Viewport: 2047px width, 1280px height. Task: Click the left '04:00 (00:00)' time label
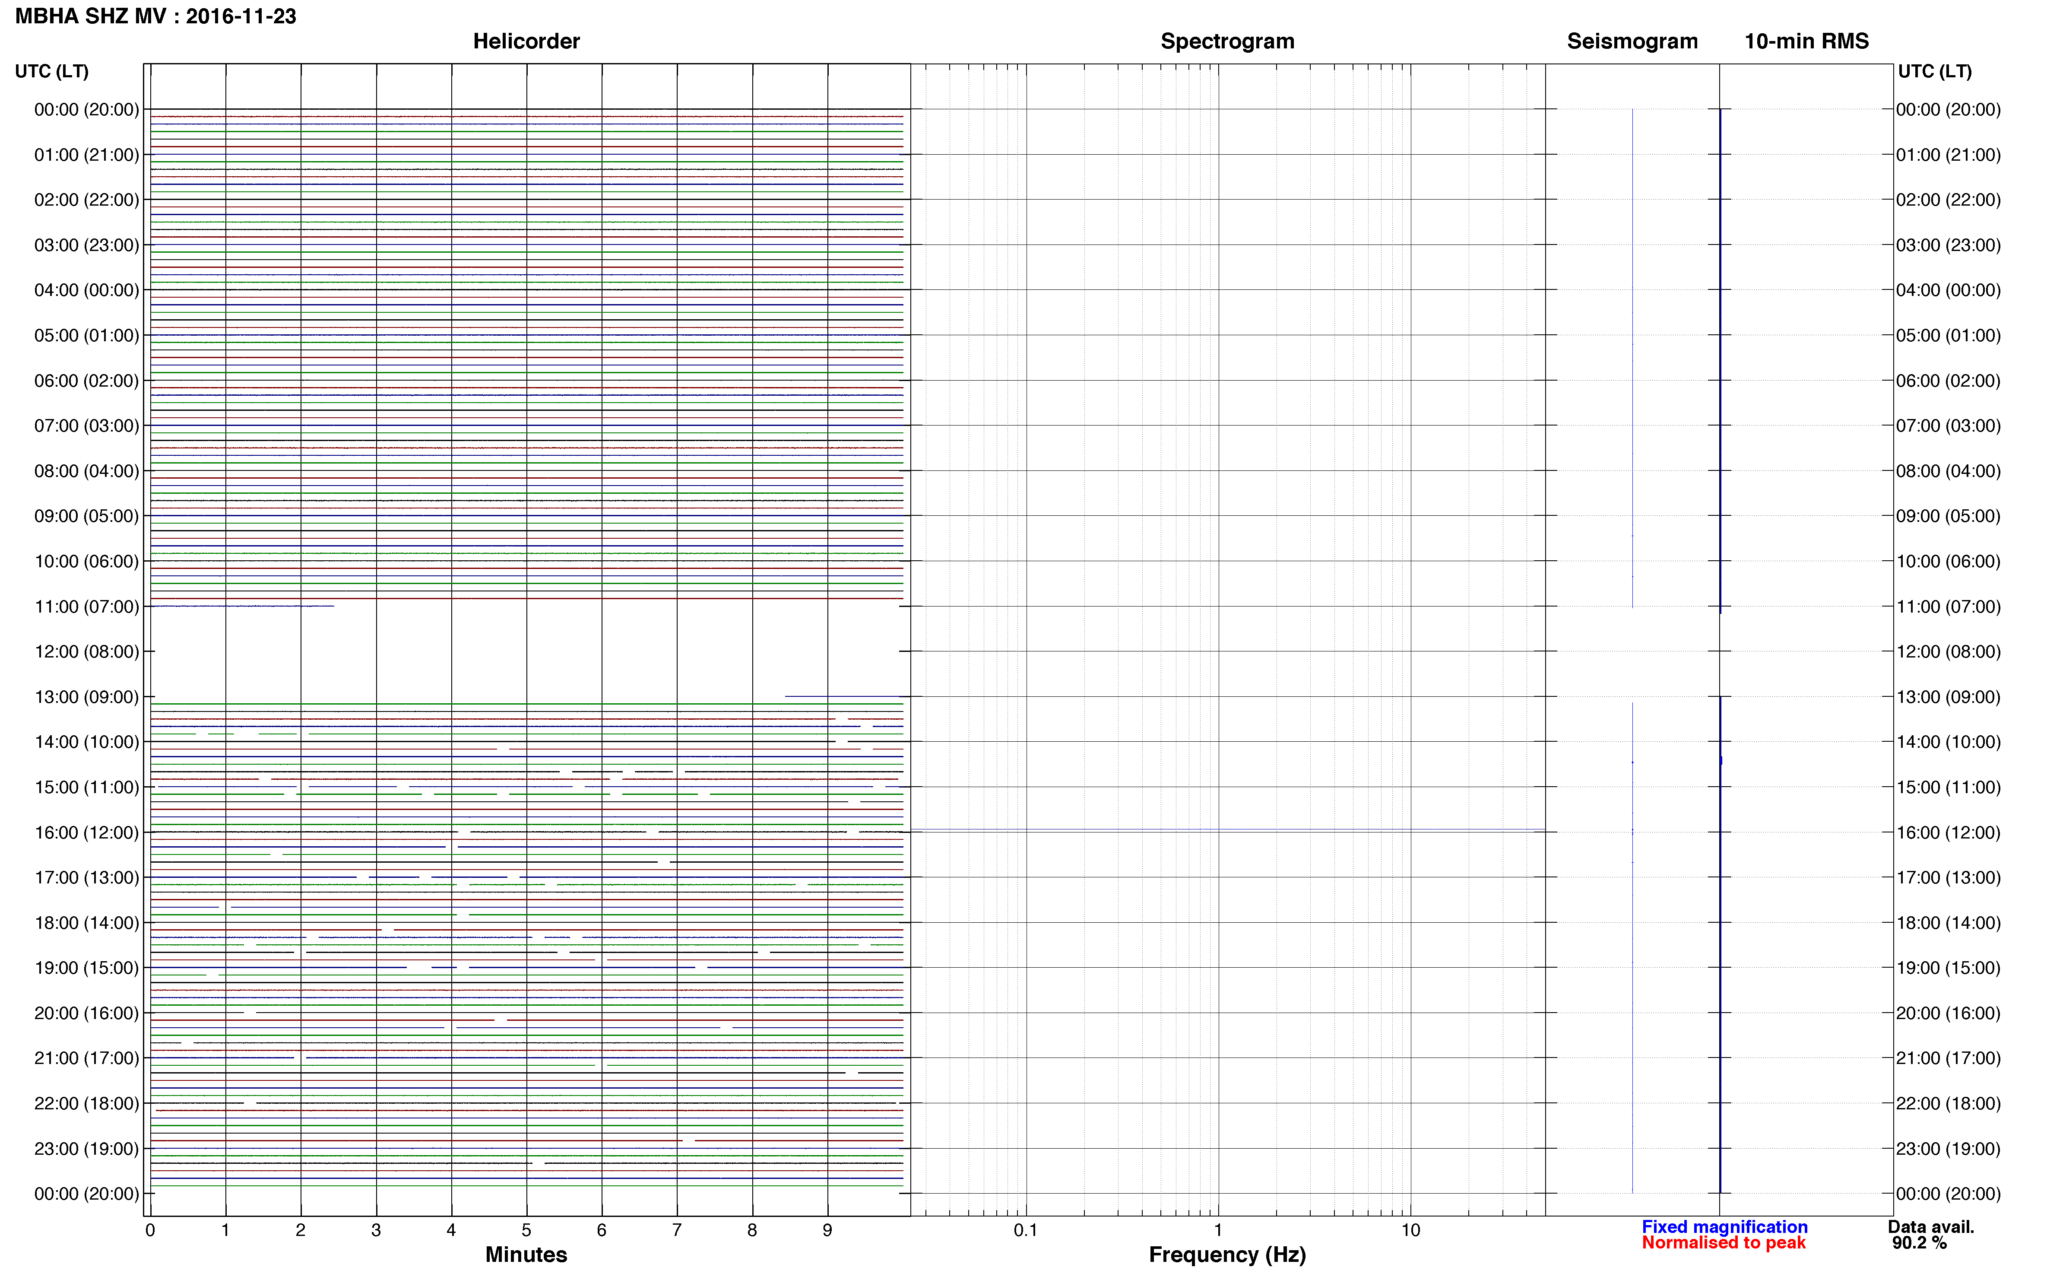[x=86, y=290]
